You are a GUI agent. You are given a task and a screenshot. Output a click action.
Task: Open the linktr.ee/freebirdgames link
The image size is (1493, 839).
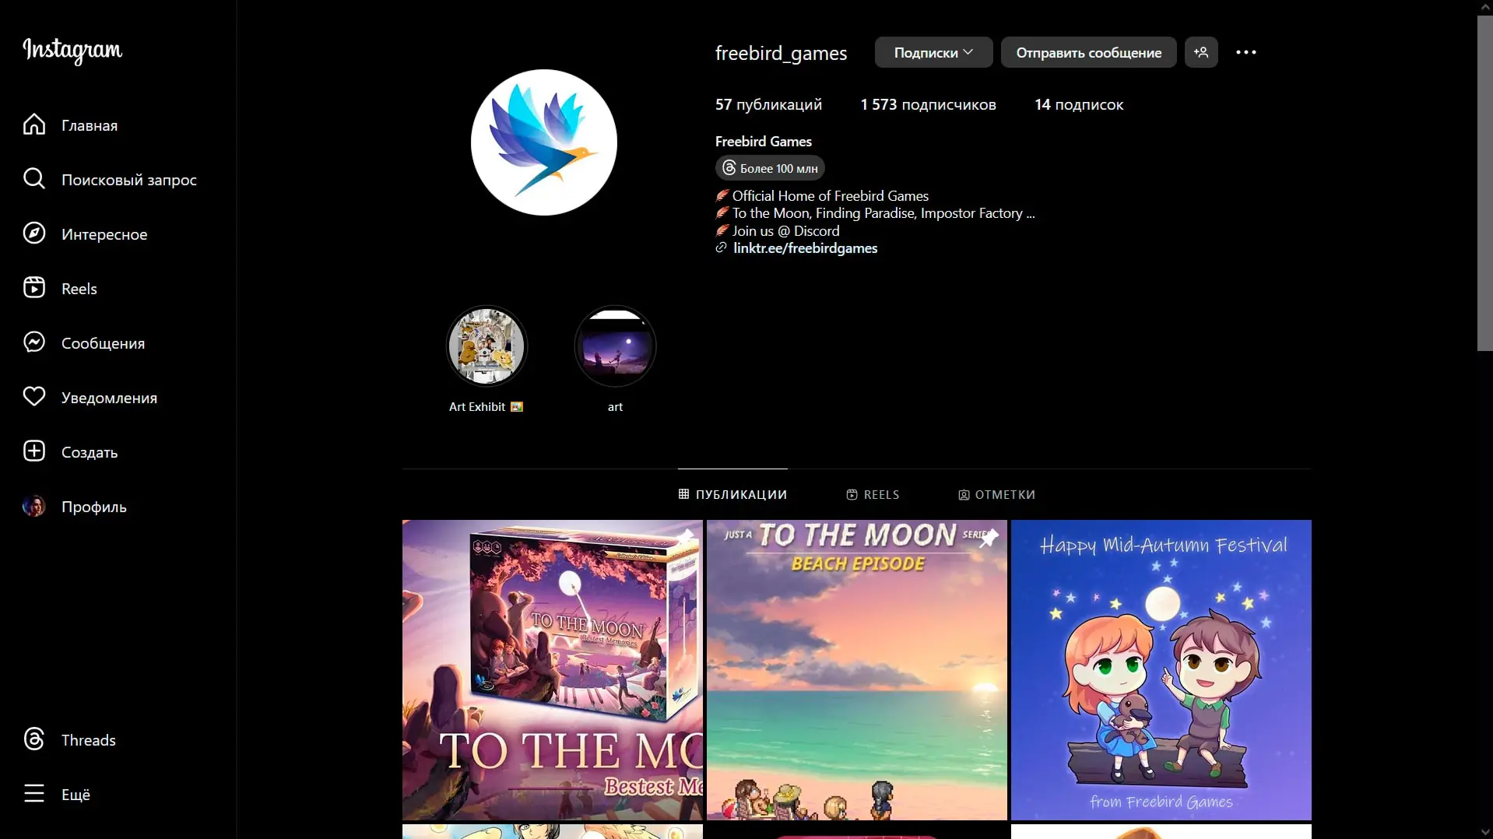805,248
